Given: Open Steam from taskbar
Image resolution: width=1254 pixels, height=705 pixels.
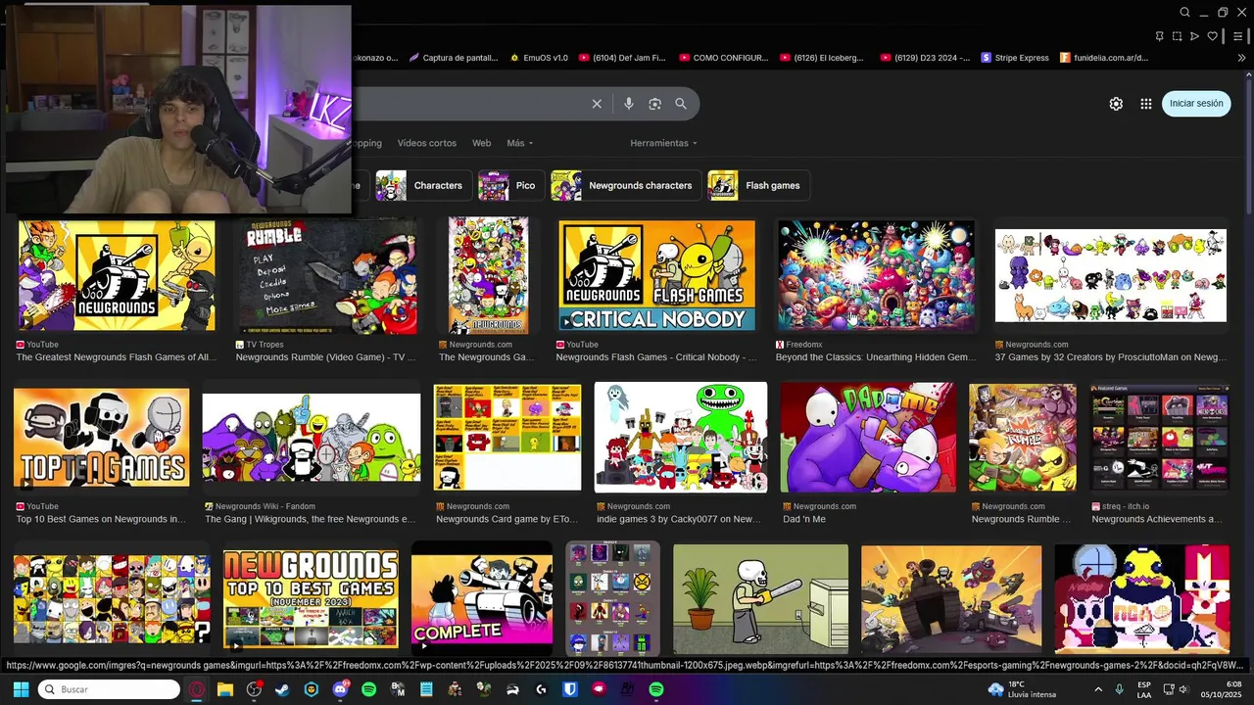Looking at the screenshot, I should click(282, 689).
